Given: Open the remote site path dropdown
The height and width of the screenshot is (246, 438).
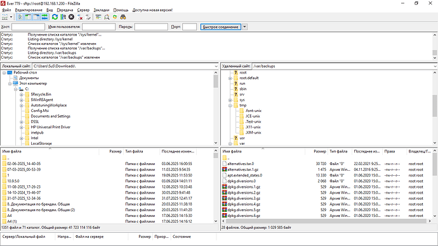Looking at the screenshot, I should [x=435, y=66].
